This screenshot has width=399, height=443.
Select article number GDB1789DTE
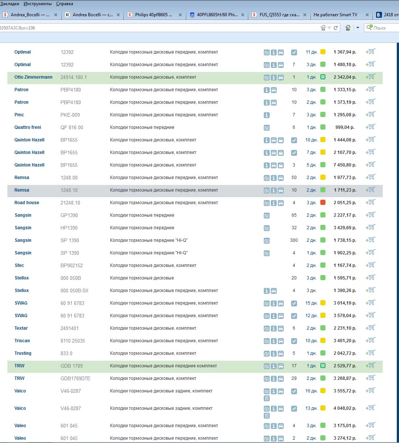click(75, 378)
